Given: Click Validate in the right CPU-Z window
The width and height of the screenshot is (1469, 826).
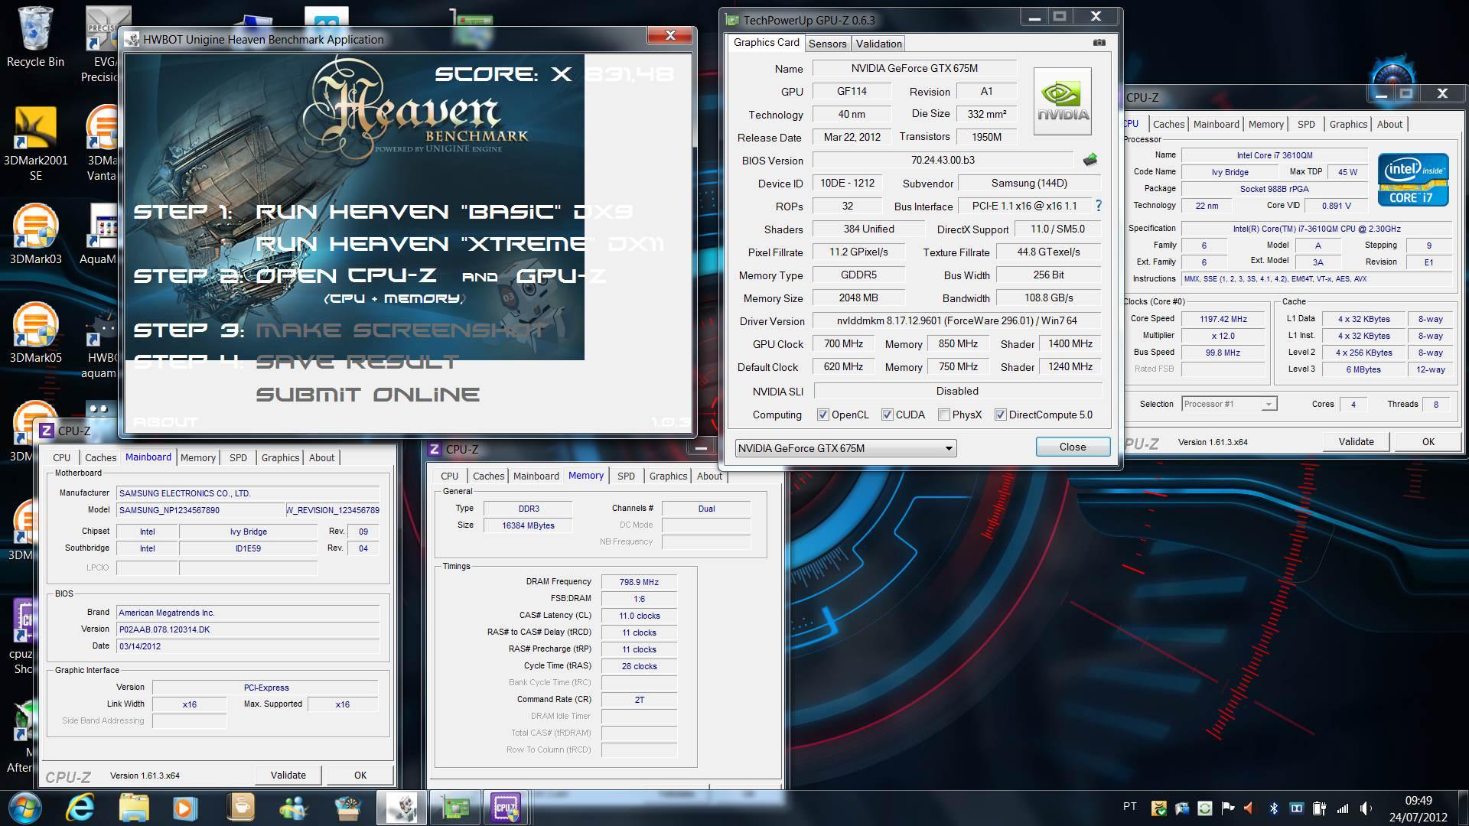Looking at the screenshot, I should [1356, 441].
